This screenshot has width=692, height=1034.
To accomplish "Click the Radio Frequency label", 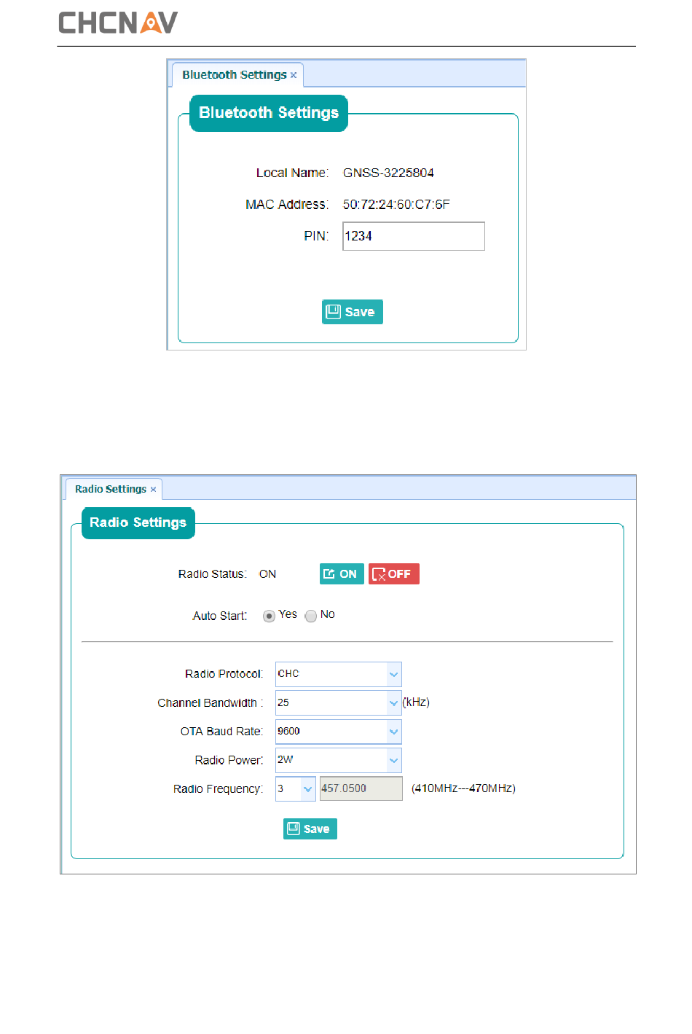I will pyautogui.click(x=218, y=789).
